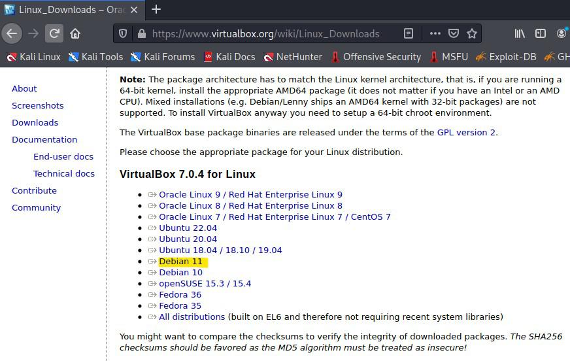
Task: Open tracking protection shield in address bar
Action: pyautogui.click(x=123, y=34)
